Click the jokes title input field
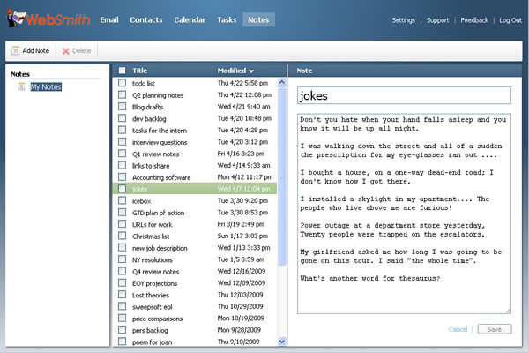This screenshot has height=353, width=529. pyautogui.click(x=404, y=95)
